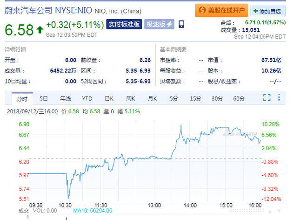Click the down triangle below the chart
293x220 pixels.
tap(279, 211)
